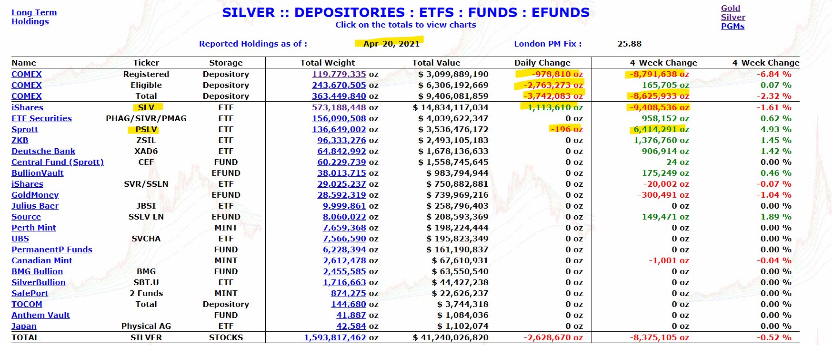Screen dimensions: 832x345
Task: Open the iShares link in the SVR/SSLN row
Action: tap(27, 184)
